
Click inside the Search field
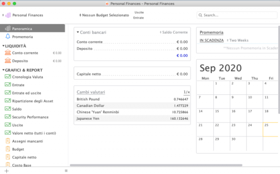coord(237,15)
